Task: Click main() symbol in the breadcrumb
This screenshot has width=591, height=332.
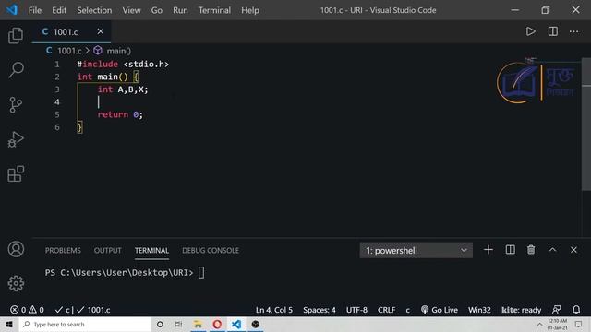Action: click(x=118, y=51)
